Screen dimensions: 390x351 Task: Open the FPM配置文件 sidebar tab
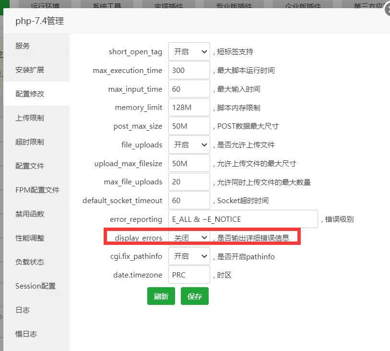pyautogui.click(x=37, y=190)
